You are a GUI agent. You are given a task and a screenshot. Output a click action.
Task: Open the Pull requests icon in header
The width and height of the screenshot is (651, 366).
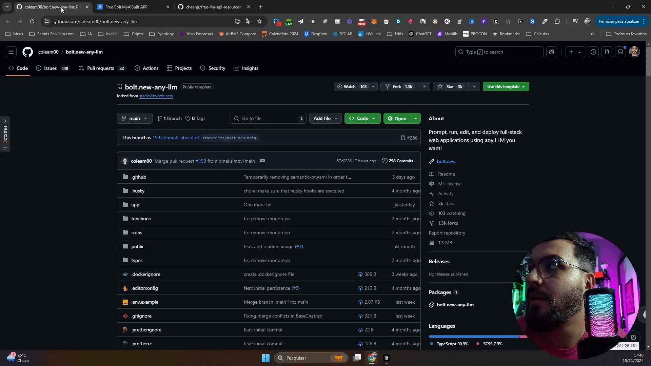pos(607,52)
